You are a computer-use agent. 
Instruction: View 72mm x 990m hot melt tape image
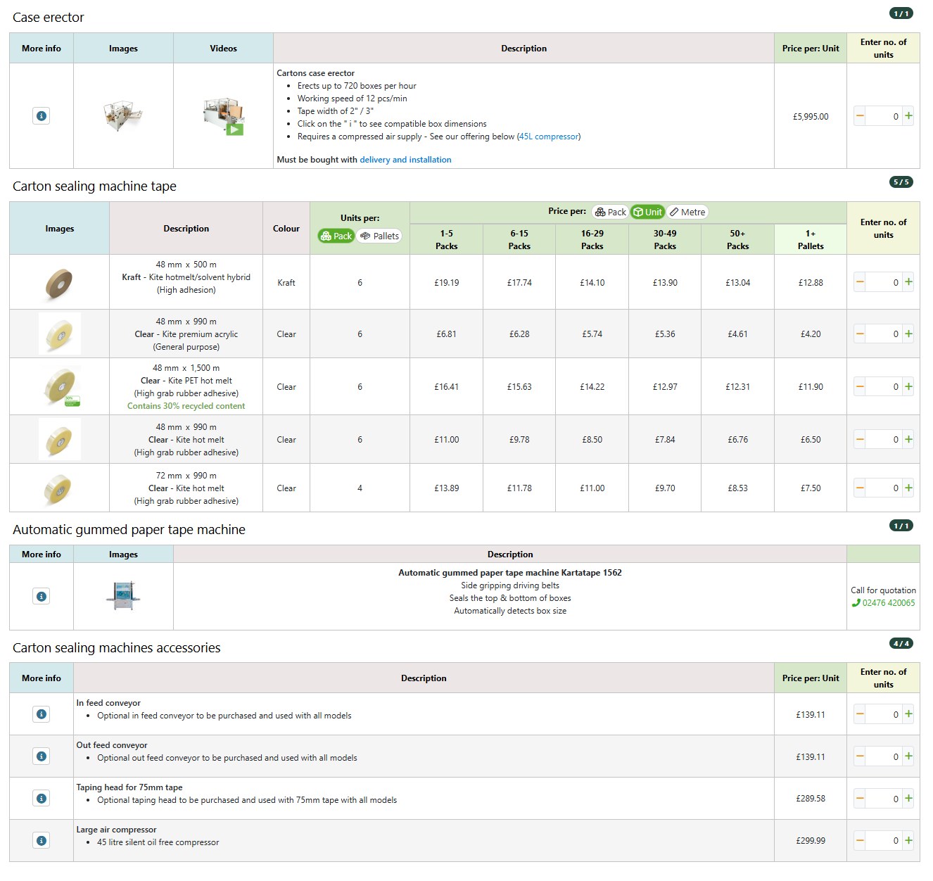[x=58, y=488]
